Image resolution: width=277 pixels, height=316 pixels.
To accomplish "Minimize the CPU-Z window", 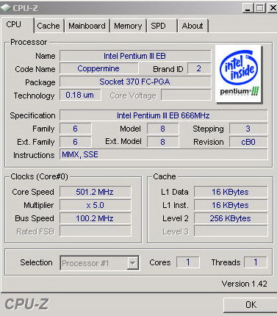I will (x=248, y=8).
